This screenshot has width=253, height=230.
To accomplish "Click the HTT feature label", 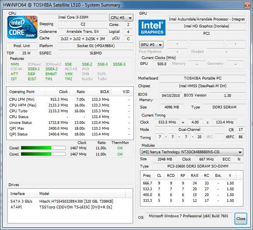I will [x=14, y=74].
